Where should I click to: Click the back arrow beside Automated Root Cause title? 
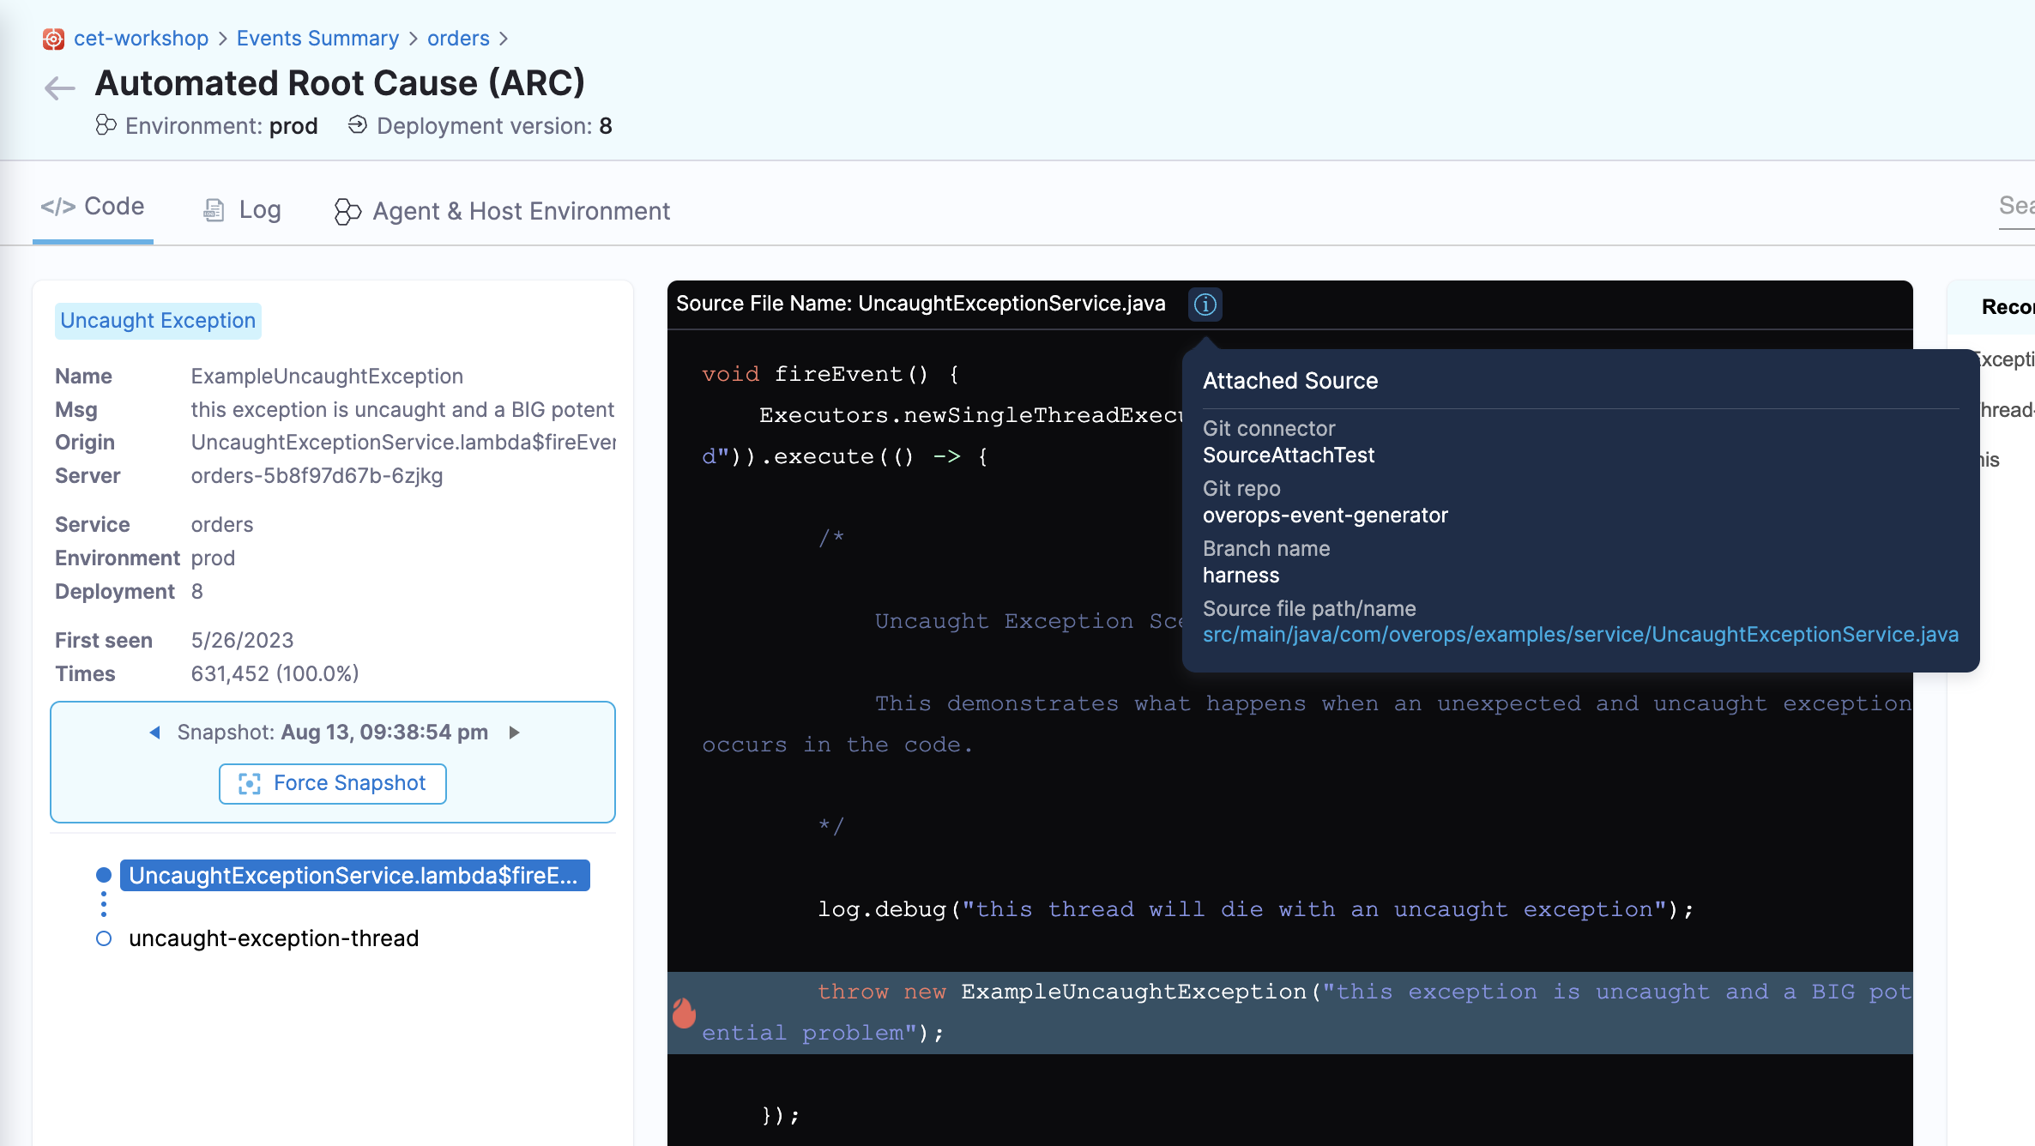pyautogui.click(x=58, y=88)
